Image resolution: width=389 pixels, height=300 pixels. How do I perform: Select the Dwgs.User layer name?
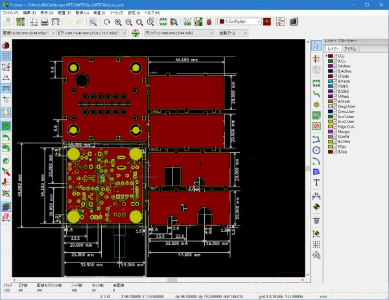click(x=347, y=106)
